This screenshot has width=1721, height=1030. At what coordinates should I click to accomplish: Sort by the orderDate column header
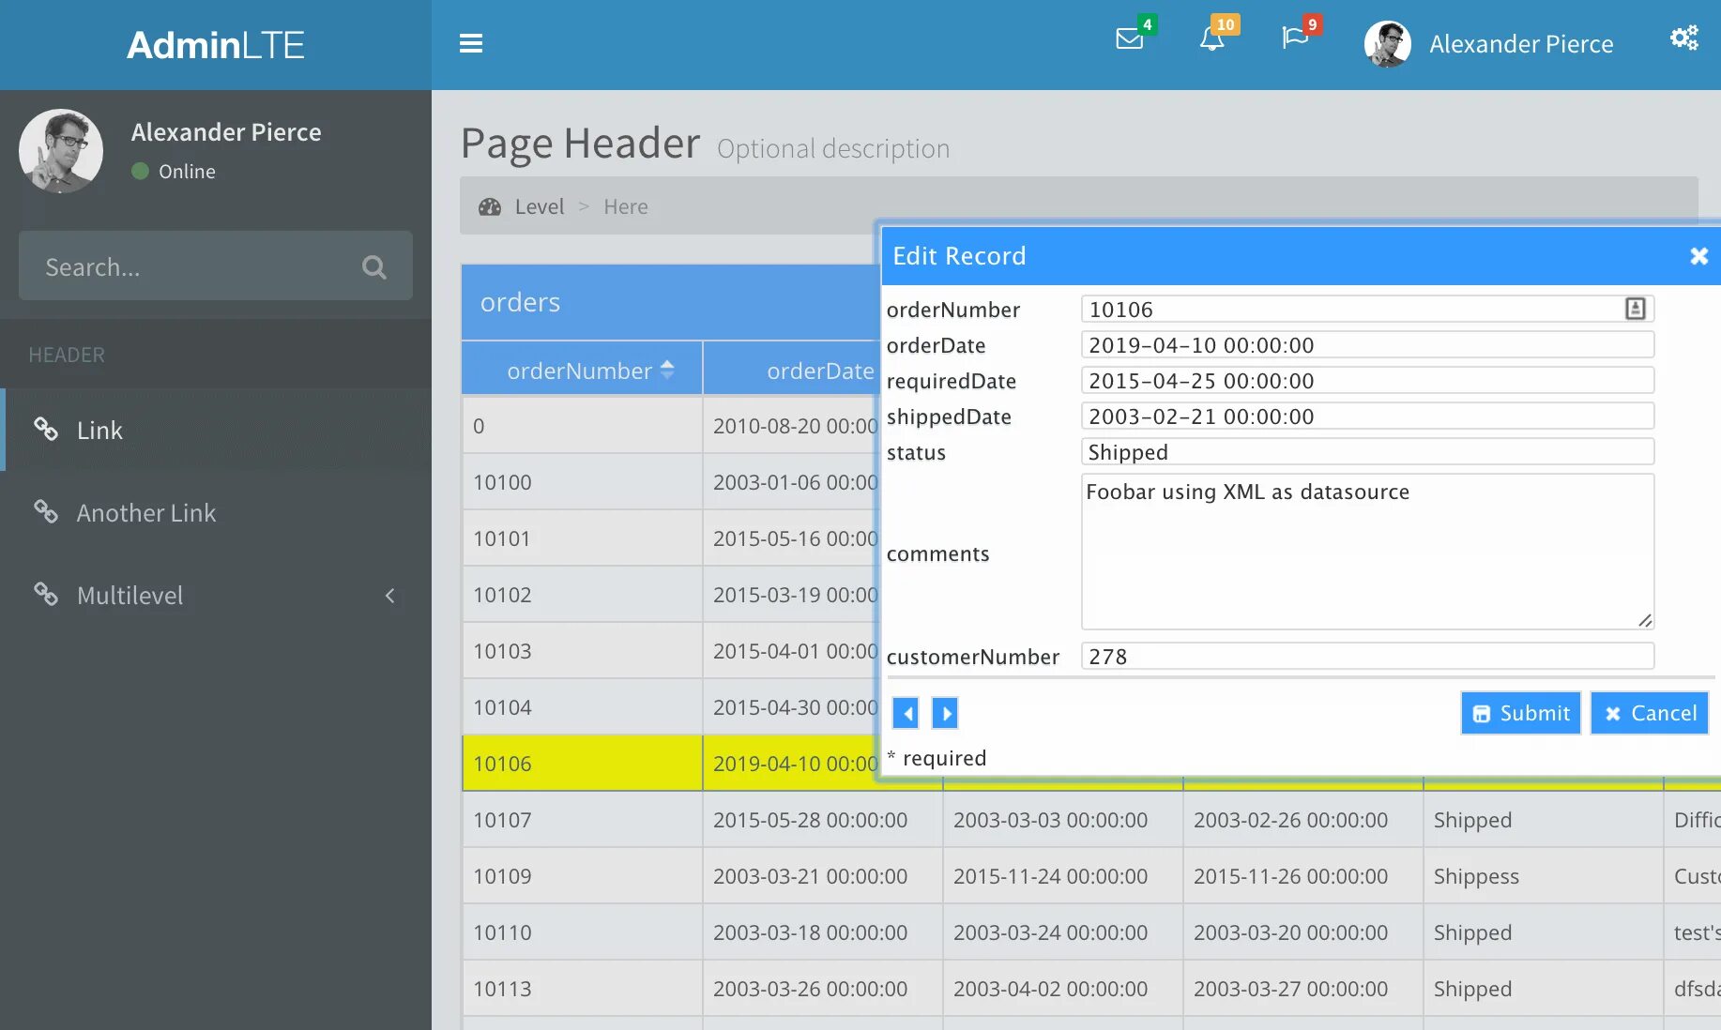[790, 371]
